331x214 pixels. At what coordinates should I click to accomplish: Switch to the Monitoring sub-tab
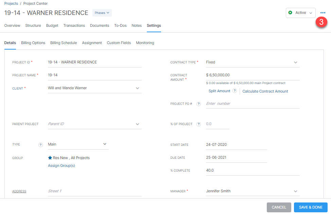point(145,43)
